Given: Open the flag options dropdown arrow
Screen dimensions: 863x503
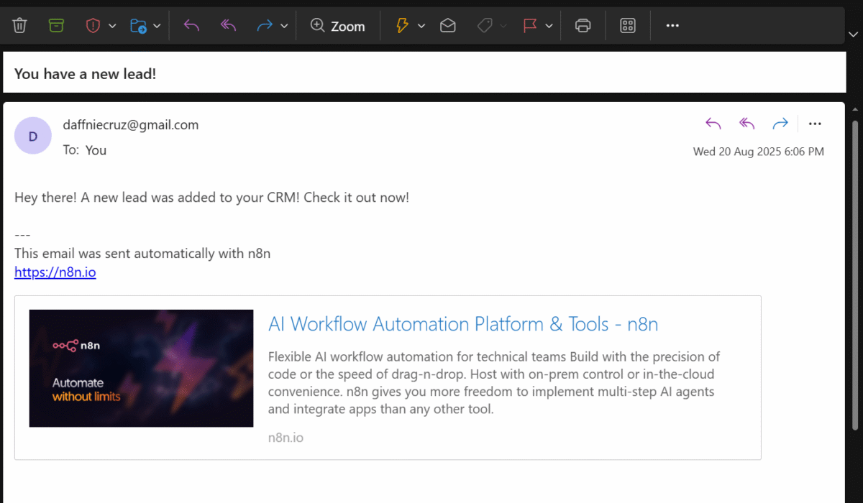Looking at the screenshot, I should 549,26.
